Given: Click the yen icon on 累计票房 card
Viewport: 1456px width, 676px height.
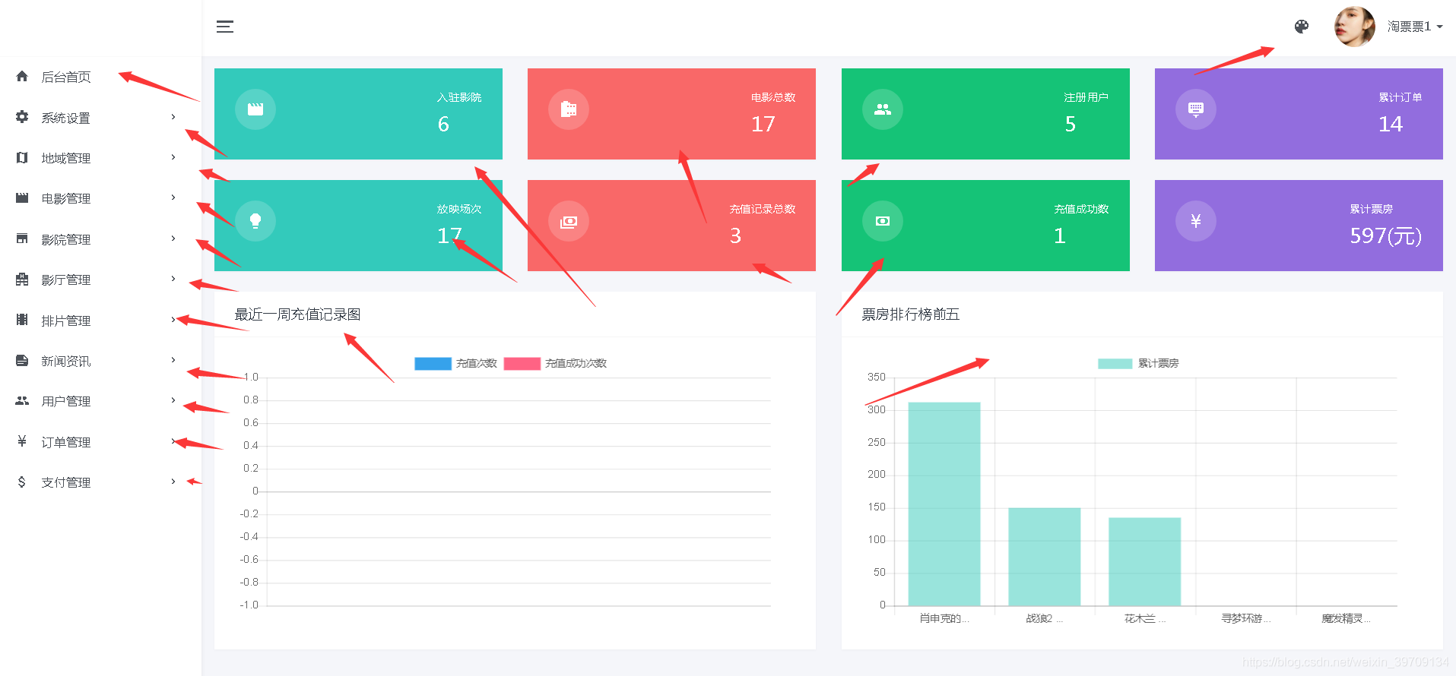Looking at the screenshot, I should coord(1196,221).
